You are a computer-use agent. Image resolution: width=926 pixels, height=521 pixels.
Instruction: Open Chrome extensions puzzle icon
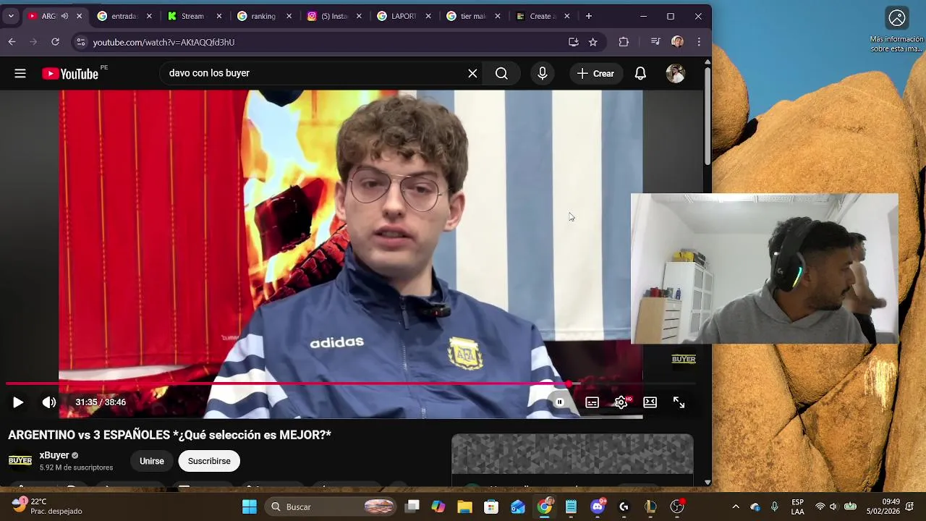point(624,42)
